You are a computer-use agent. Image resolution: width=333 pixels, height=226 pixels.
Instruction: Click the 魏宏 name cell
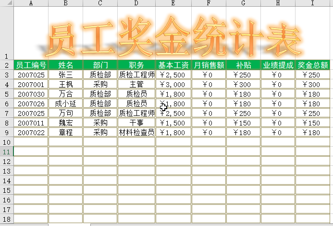65,123
